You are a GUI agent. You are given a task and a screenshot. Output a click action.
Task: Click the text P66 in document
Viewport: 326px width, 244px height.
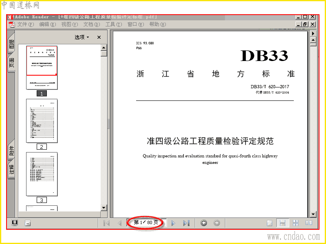(139, 48)
